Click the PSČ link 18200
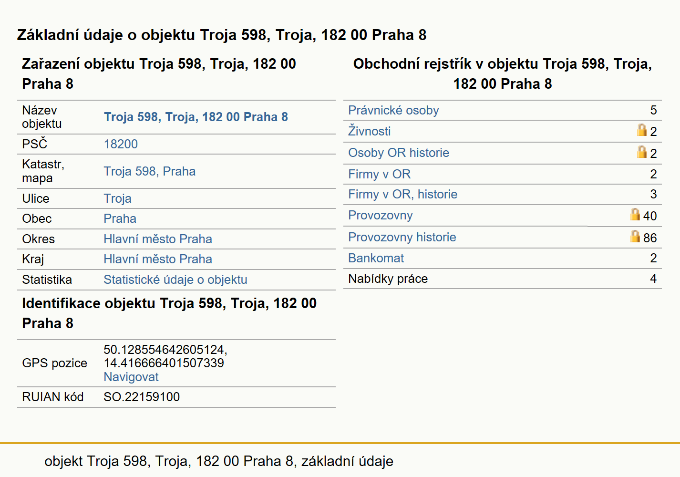 [121, 144]
